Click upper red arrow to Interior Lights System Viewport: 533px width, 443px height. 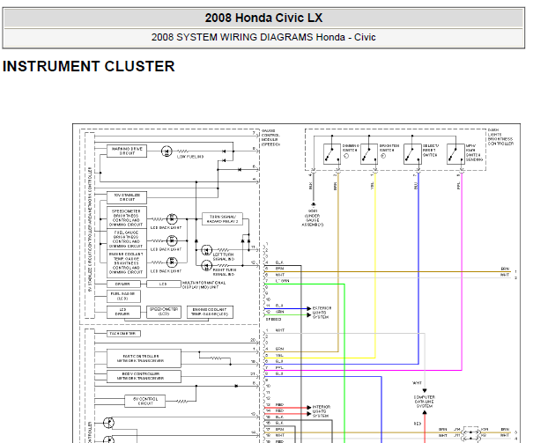pyautogui.click(x=308, y=407)
